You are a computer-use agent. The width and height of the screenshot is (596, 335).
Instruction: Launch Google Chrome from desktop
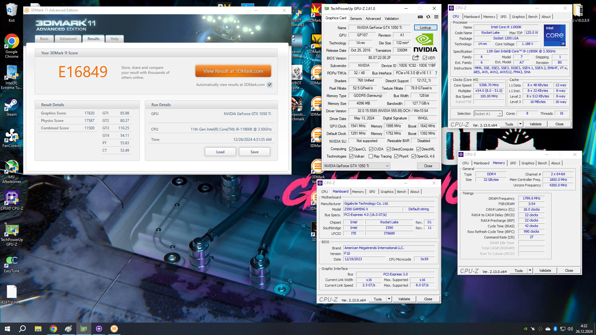click(x=11, y=46)
